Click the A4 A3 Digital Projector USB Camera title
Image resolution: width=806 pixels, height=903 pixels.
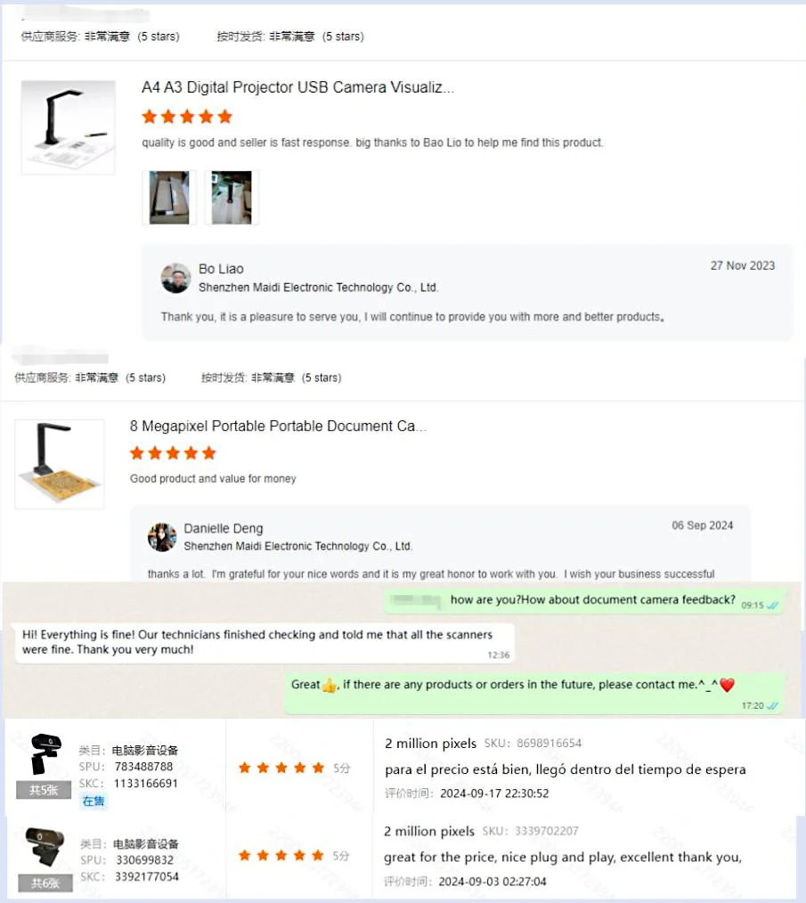click(x=297, y=87)
